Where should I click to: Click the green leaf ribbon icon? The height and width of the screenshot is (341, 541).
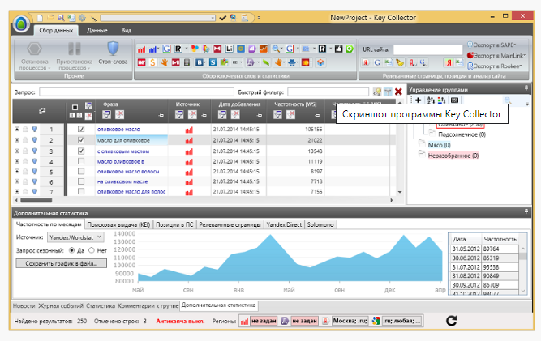tap(266, 62)
